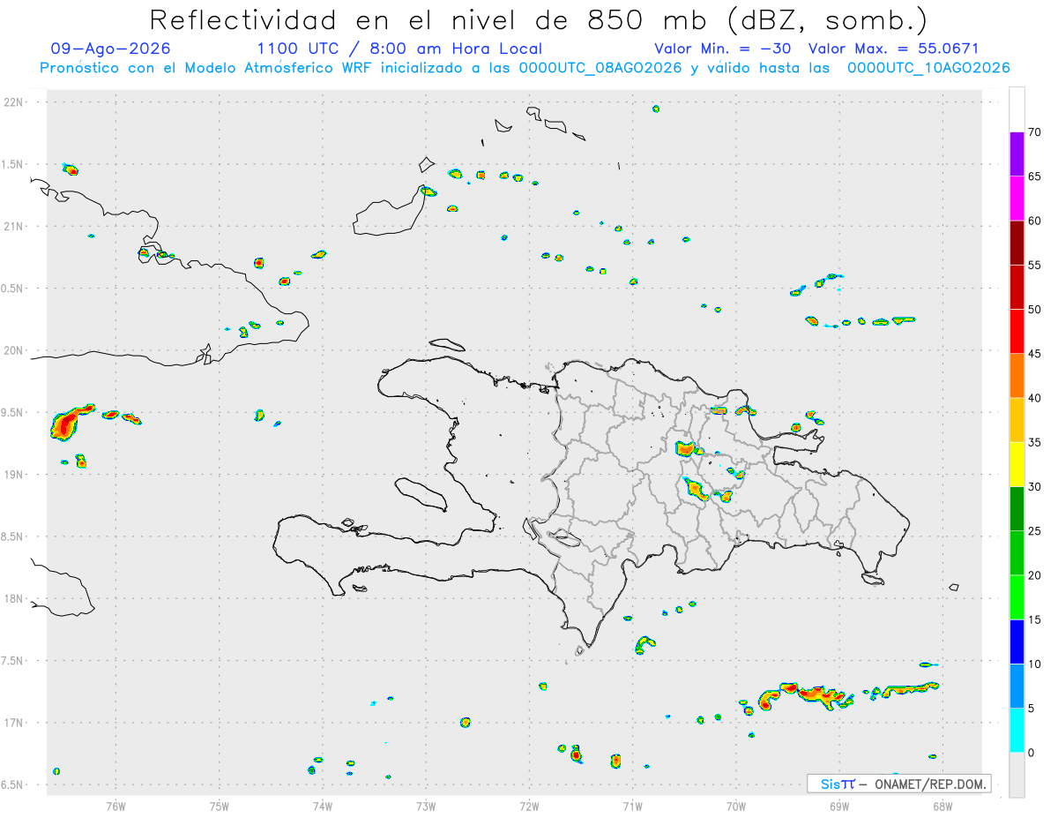Click the colorbar scale label '70'
1058x818 pixels.
[1035, 132]
